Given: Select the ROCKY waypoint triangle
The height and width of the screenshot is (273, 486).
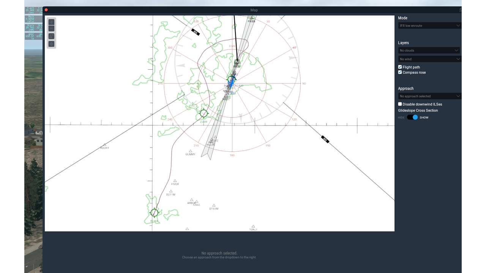Looking at the screenshot, I should [x=104, y=144].
